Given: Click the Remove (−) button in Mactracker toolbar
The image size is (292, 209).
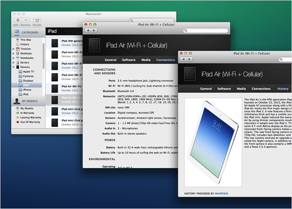Looking at the screenshot, I should click(x=26, y=20).
